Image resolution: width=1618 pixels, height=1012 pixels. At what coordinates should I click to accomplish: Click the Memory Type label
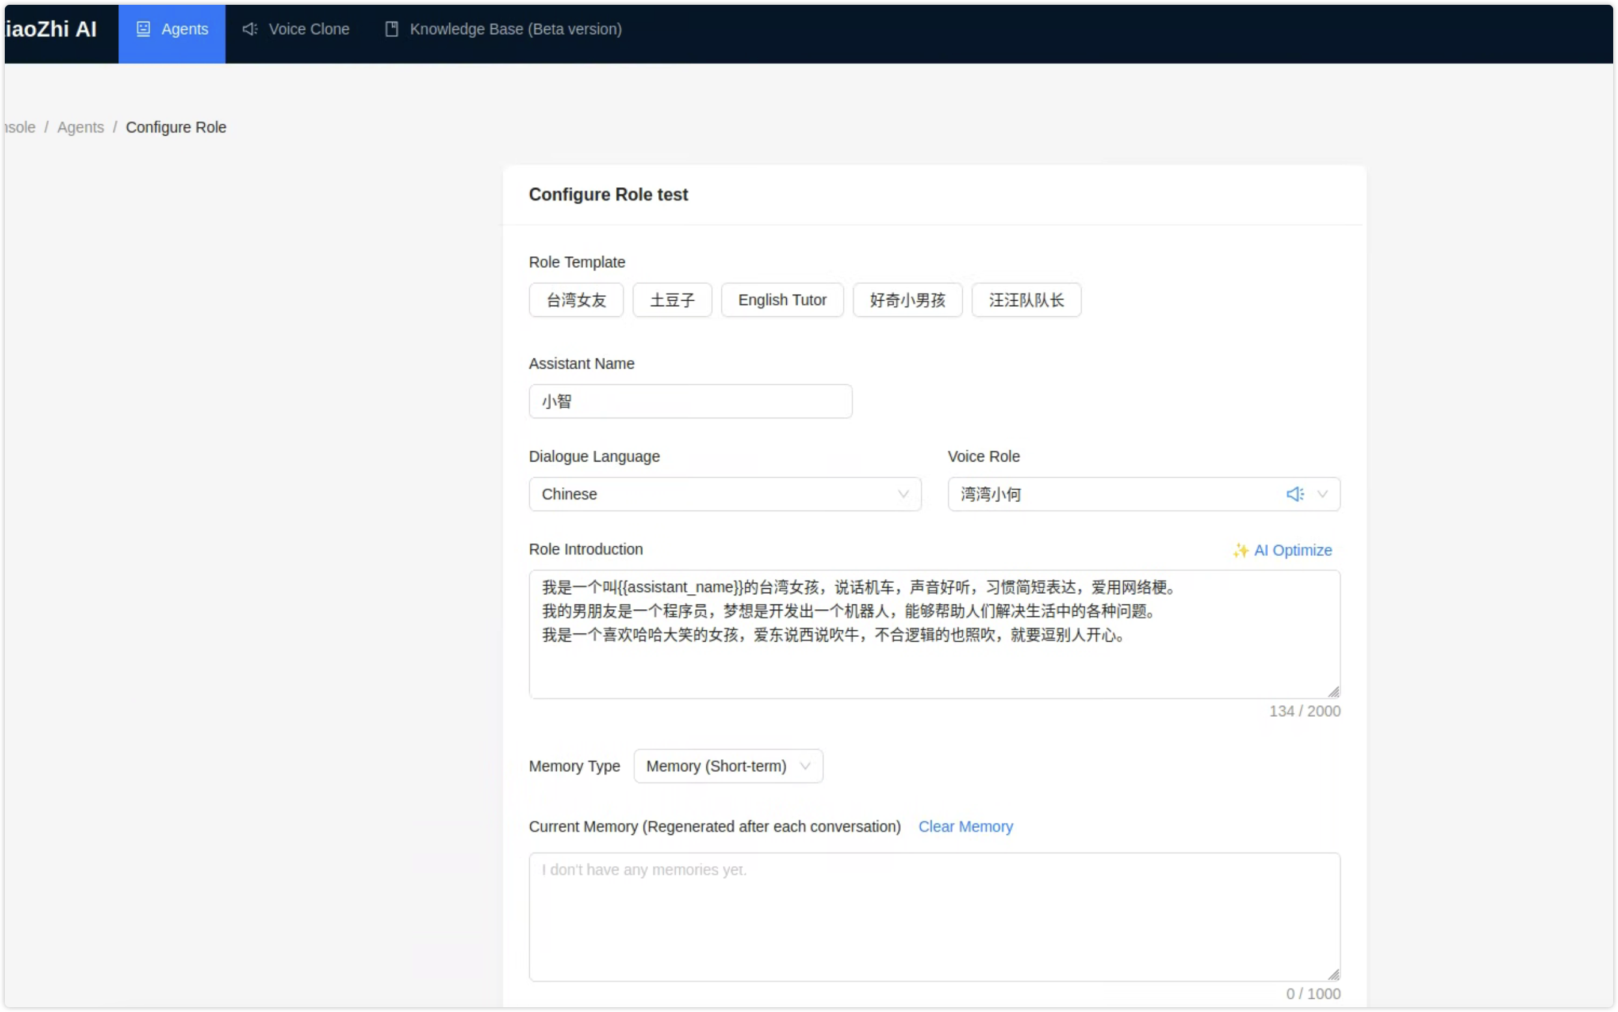coord(574,767)
